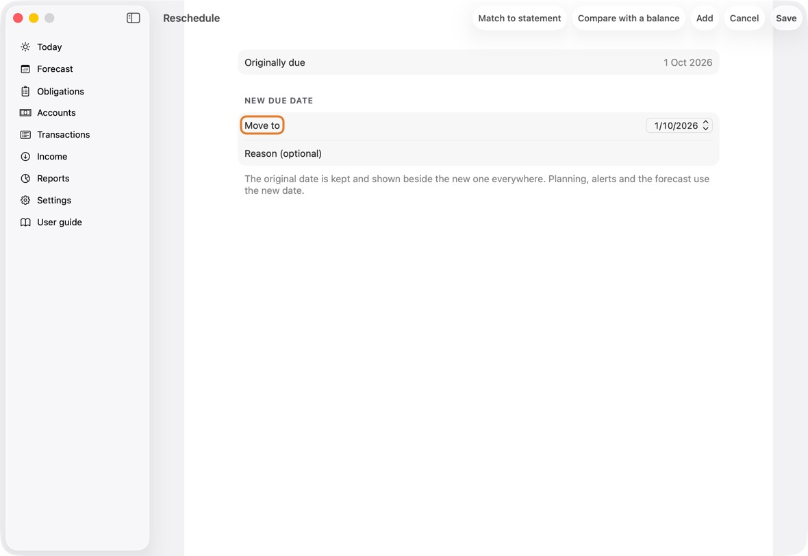The width and height of the screenshot is (808, 556).
Task: Click the Accounts banknote icon
Action: (x=25, y=113)
